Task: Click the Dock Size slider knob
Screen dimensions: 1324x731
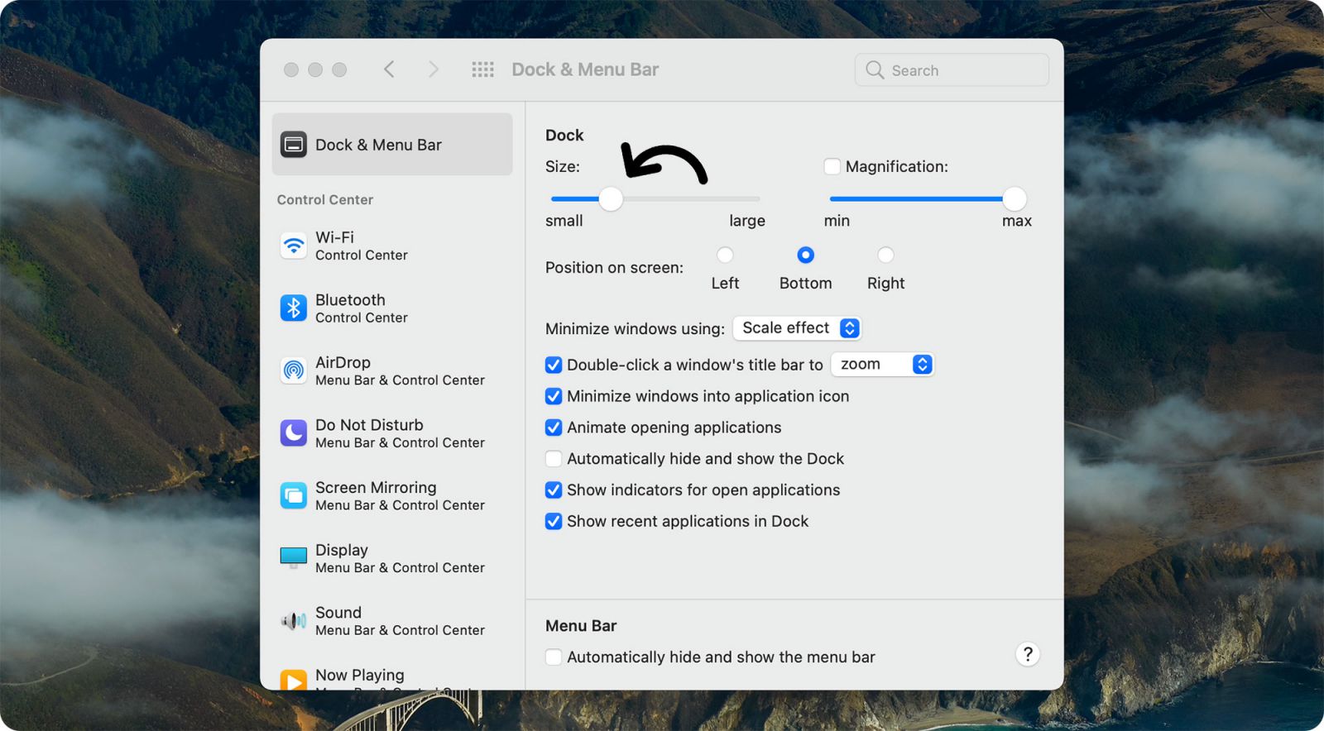Action: (611, 198)
